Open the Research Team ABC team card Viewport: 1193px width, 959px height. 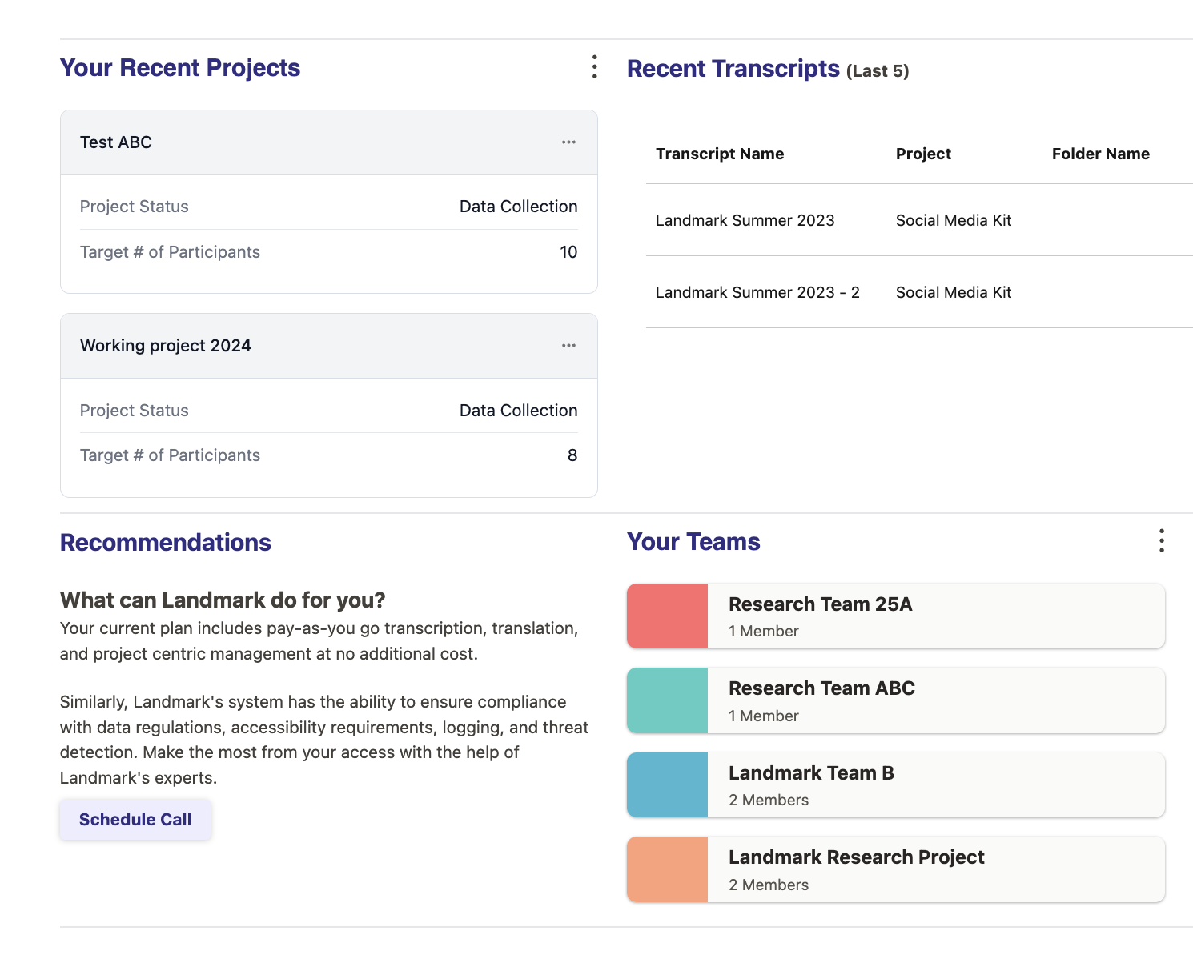[x=934, y=700]
